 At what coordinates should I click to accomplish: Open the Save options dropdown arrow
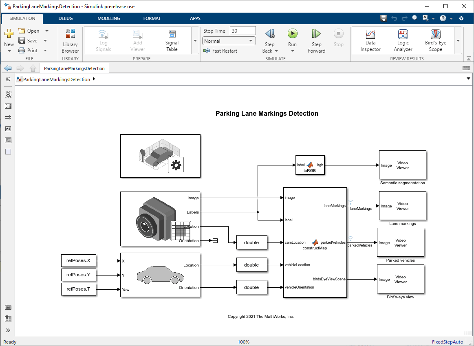coord(45,41)
